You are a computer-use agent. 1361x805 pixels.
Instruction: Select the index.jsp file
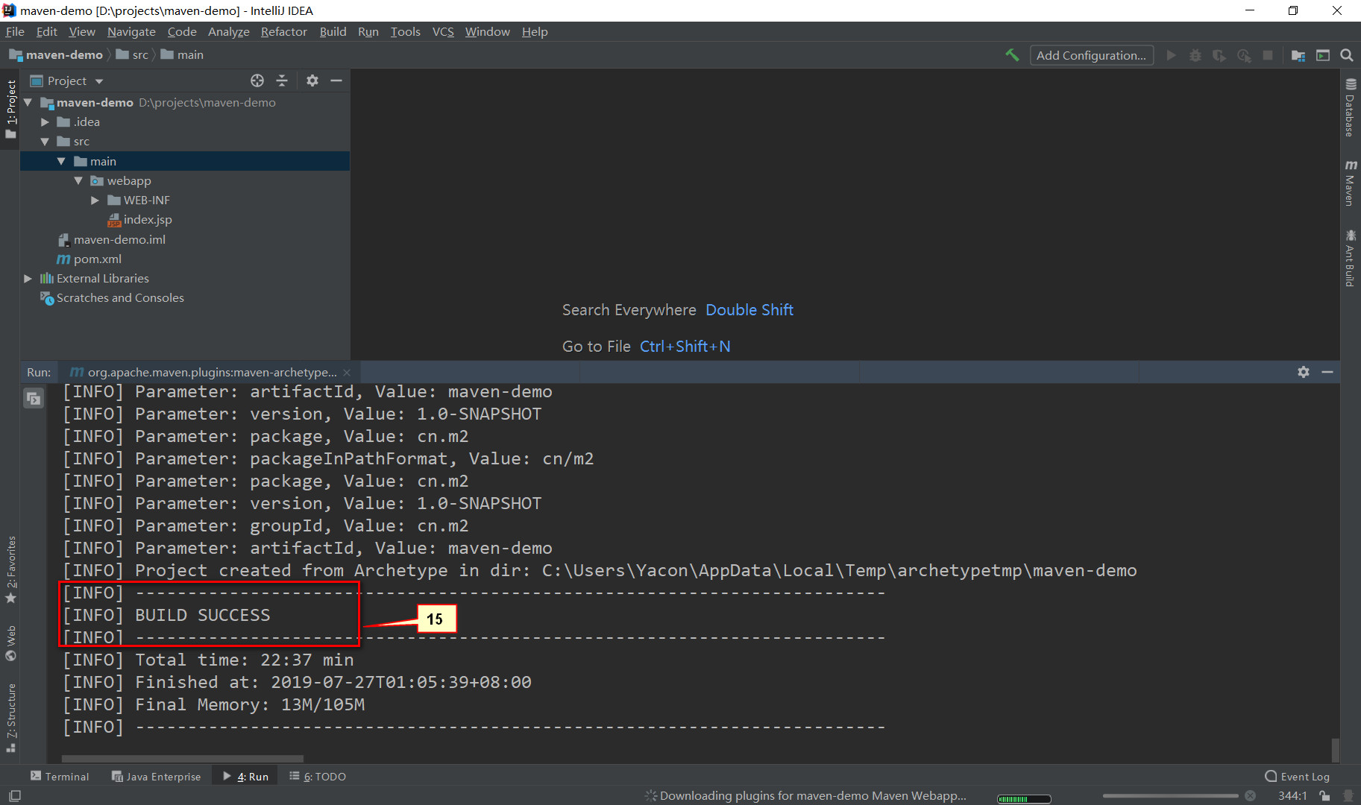tap(140, 220)
